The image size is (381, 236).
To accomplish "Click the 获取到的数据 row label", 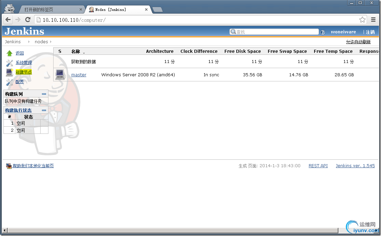I will 83,62.
